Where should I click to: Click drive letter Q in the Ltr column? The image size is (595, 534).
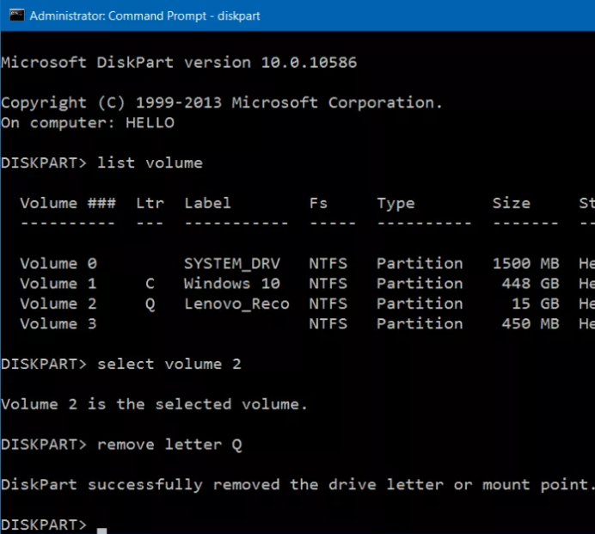[150, 304]
